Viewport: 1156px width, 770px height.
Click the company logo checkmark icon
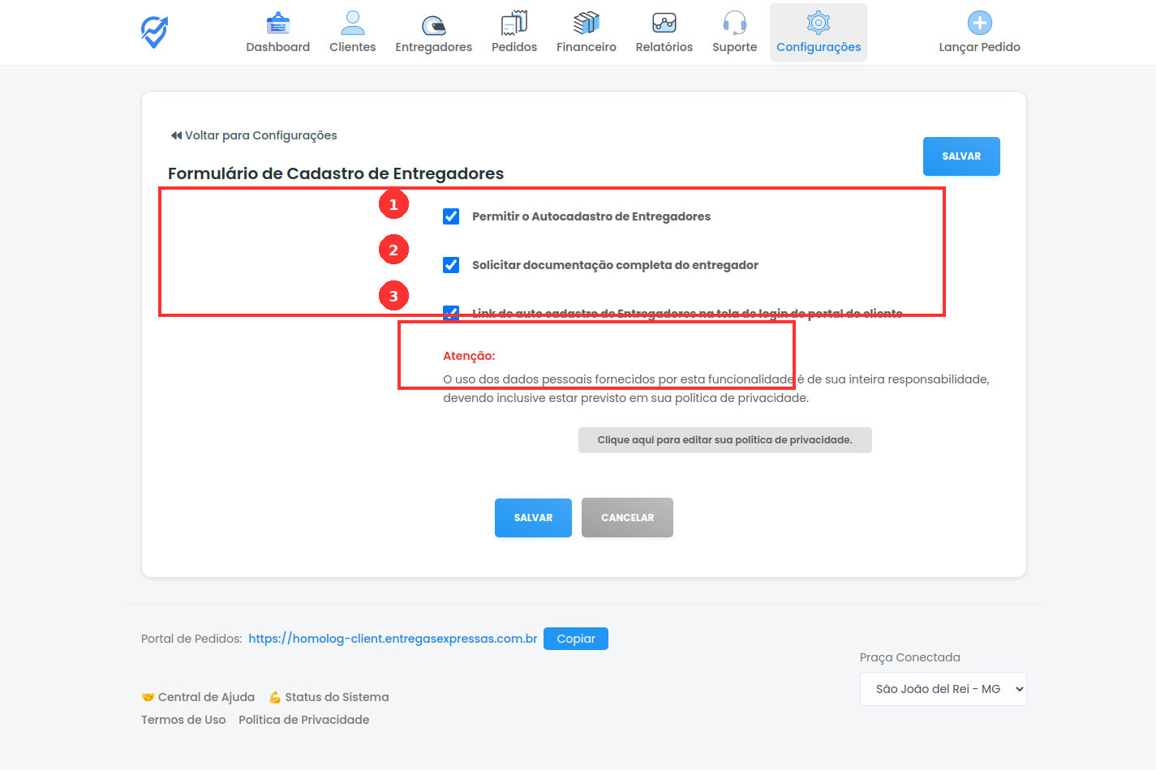click(153, 32)
